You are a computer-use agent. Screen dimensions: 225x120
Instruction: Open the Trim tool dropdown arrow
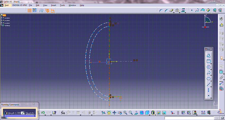[x=174, y=13]
